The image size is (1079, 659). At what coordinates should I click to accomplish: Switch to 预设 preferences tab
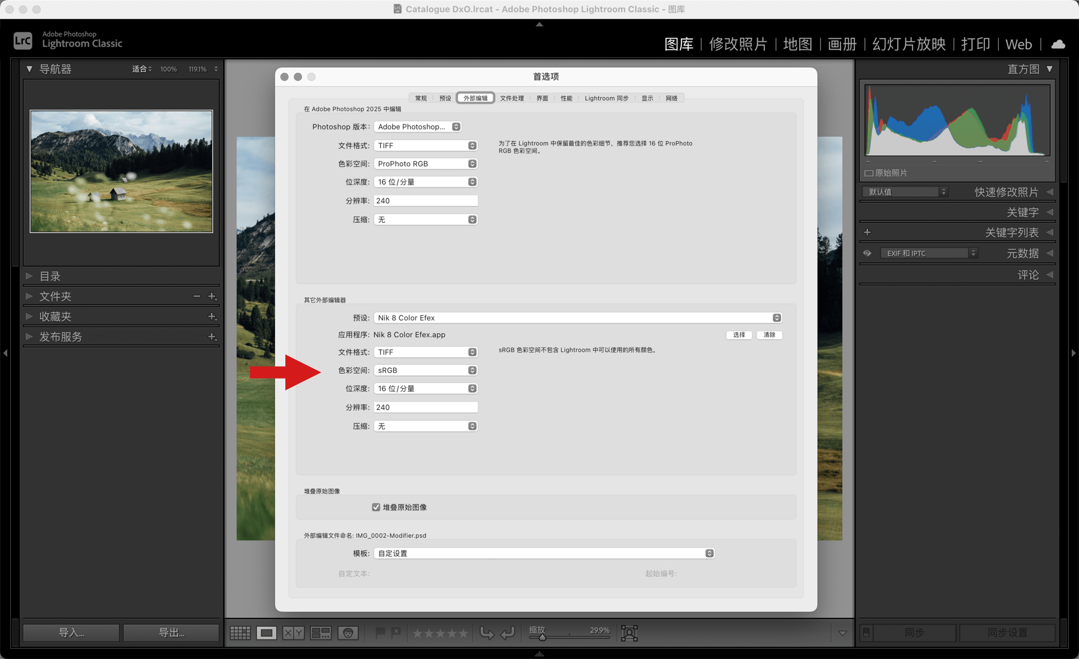(x=445, y=98)
